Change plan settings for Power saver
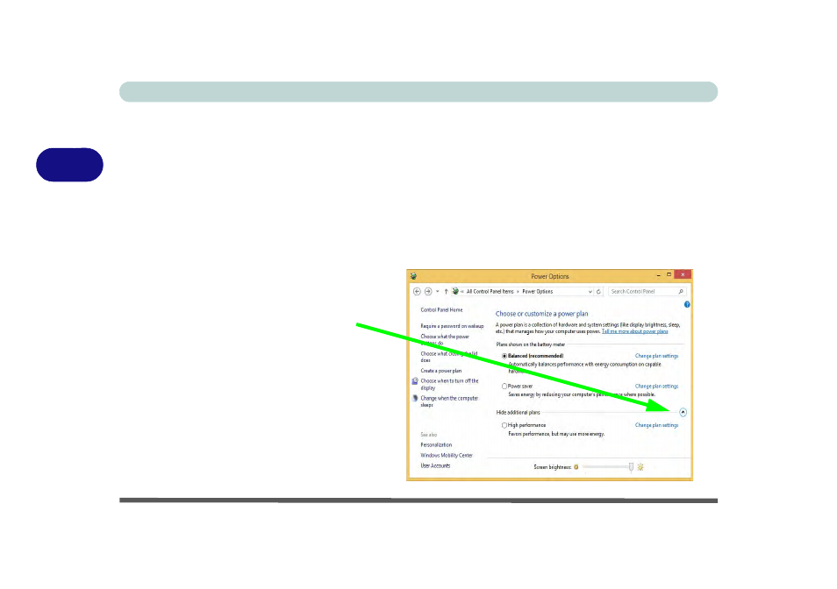The width and height of the screenshot is (837, 589). (x=656, y=386)
